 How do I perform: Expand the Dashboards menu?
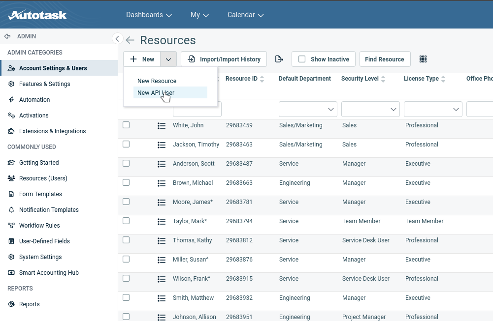pyautogui.click(x=149, y=15)
